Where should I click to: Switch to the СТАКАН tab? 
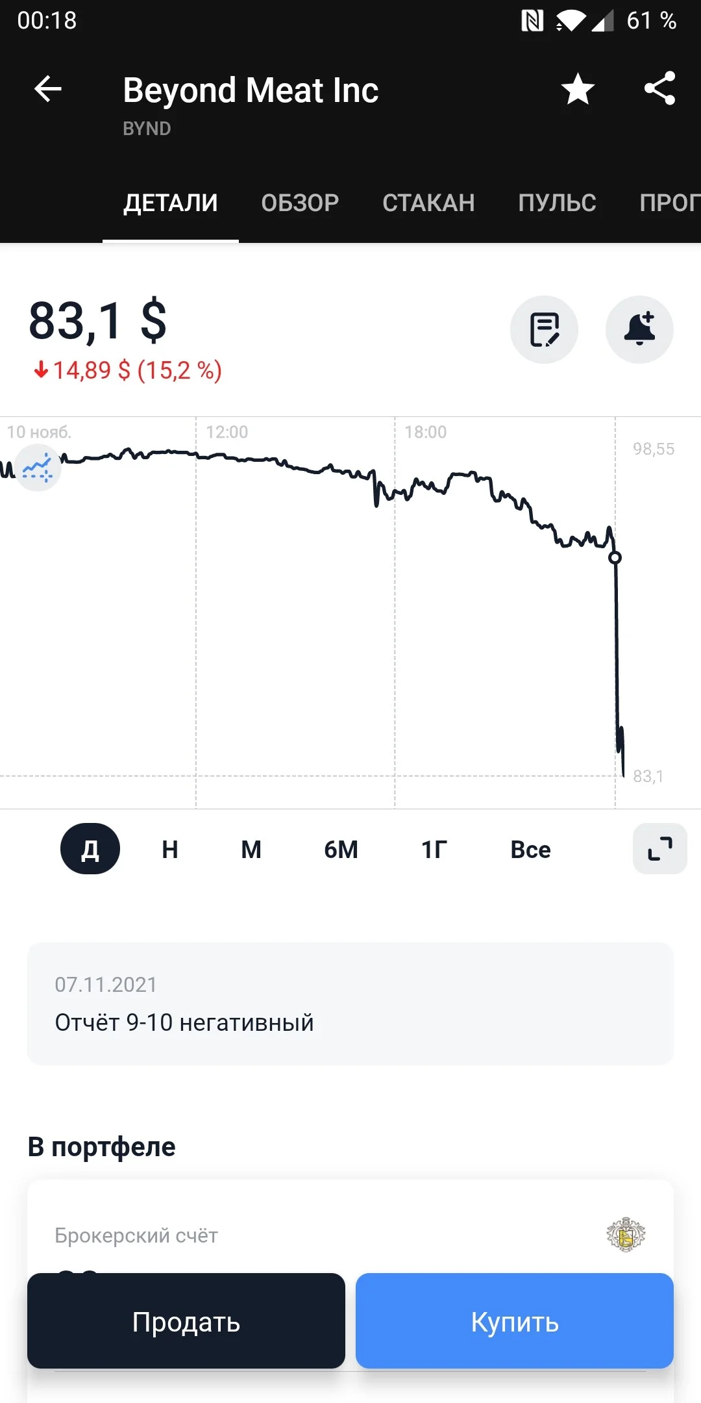coord(428,203)
